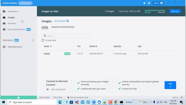Switch to the REMOTE REPOSITORIES tab

coord(63,27)
